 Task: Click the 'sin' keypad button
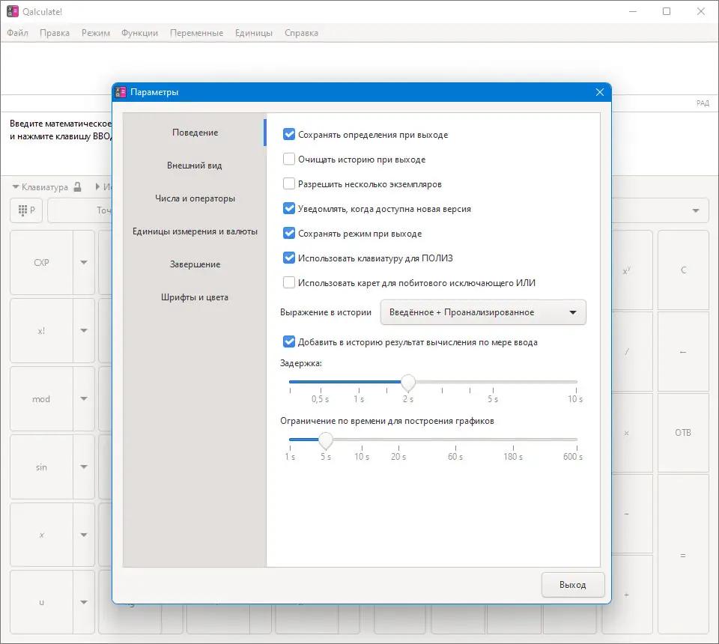coord(41,467)
